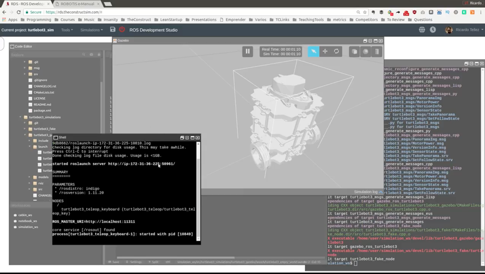Viewport: 485px width, 274px height.
Task: Click the red power icon
Action: pyautogui.click(x=122, y=30)
